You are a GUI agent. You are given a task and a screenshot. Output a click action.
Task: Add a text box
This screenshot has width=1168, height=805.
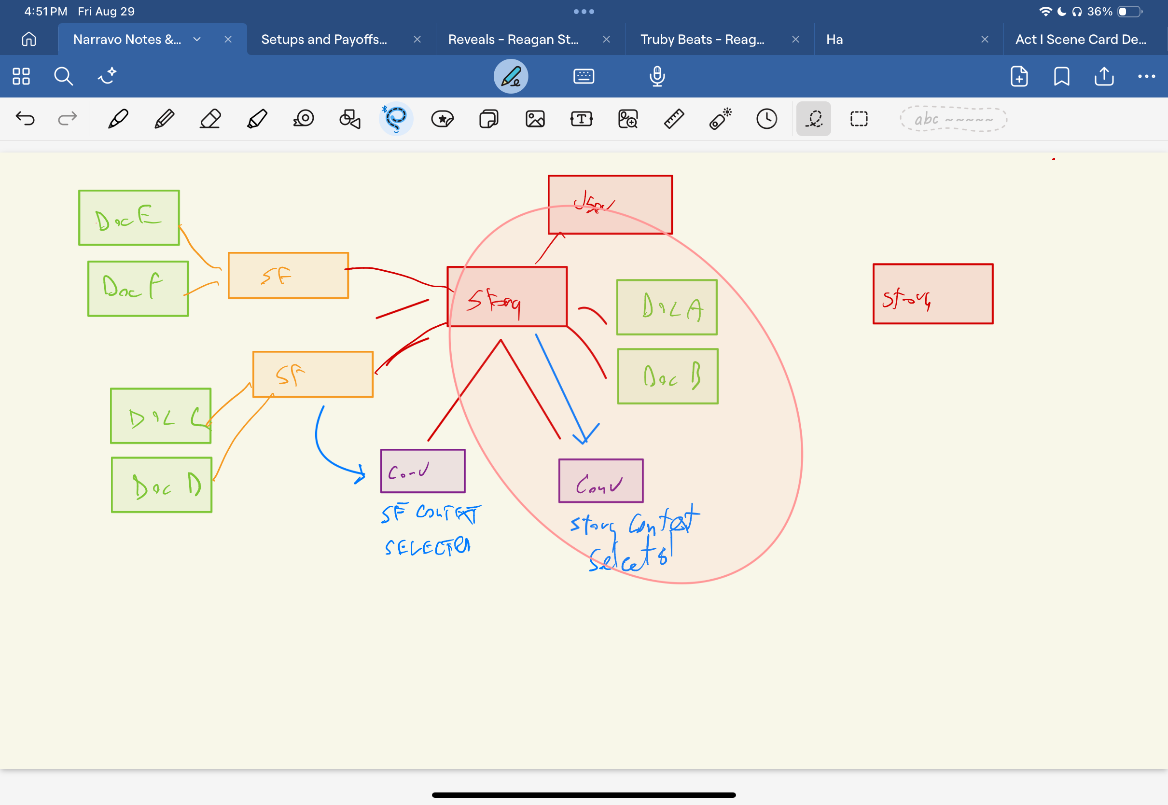pyautogui.click(x=581, y=119)
